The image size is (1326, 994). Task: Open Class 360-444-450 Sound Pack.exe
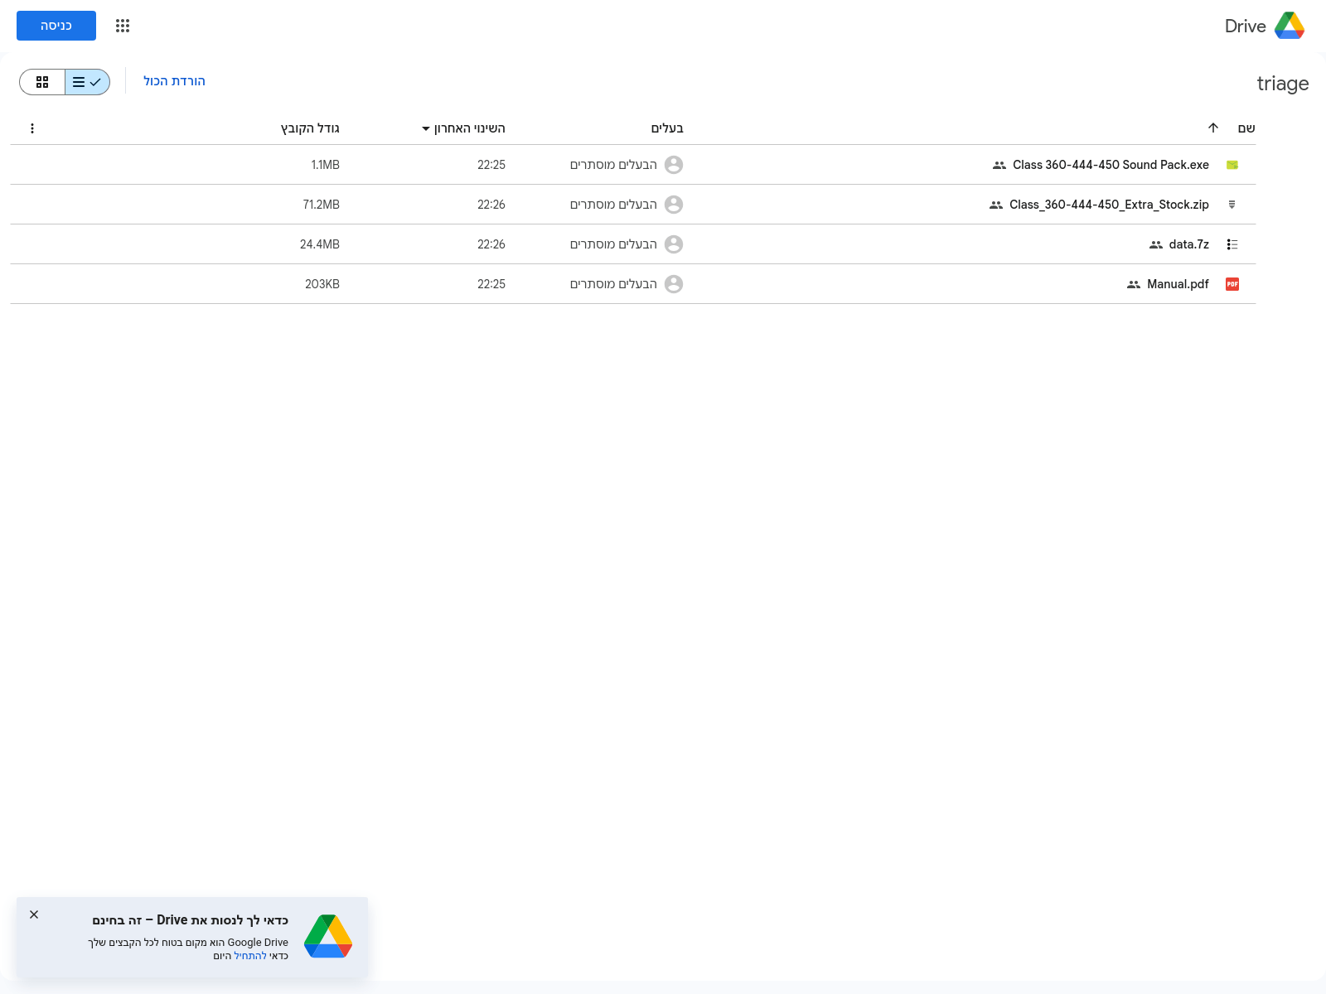pos(1111,165)
